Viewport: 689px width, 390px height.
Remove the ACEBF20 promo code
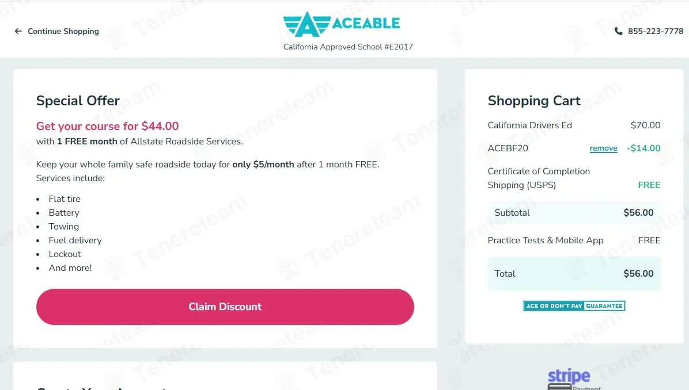(603, 148)
